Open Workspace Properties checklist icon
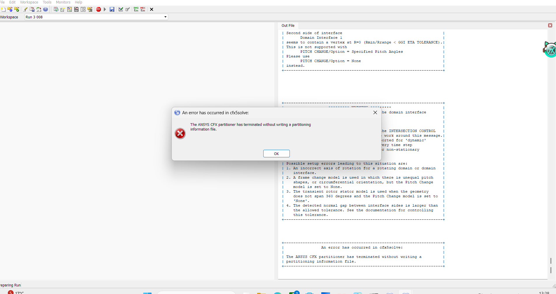556x294 pixels. 56,9
